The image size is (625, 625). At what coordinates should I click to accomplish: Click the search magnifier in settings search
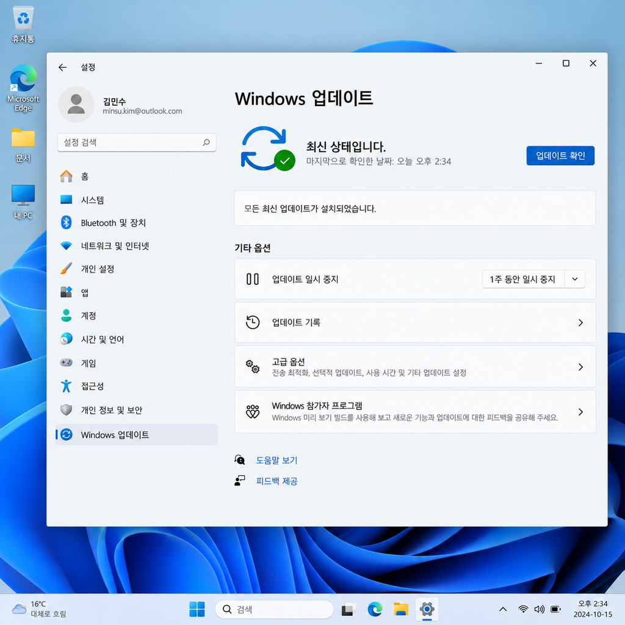point(206,142)
